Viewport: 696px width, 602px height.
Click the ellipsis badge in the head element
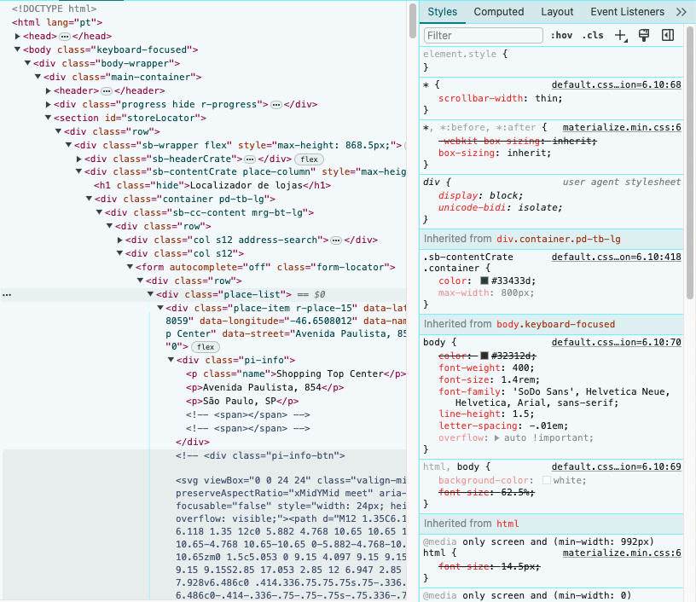coord(64,36)
